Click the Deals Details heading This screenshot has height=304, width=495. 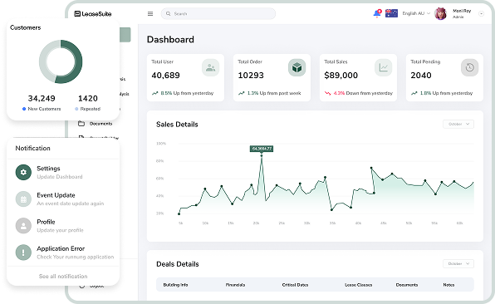coord(178,264)
